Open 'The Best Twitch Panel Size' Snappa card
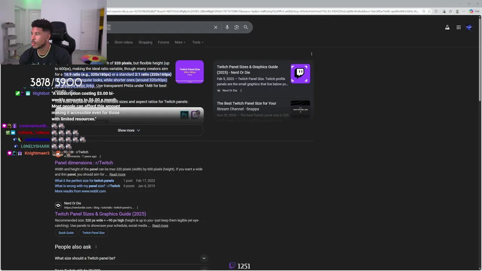Viewport: 482px width, 271px height. click(247, 106)
